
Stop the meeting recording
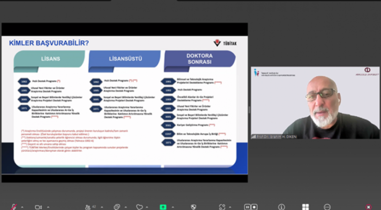(255, 207)
